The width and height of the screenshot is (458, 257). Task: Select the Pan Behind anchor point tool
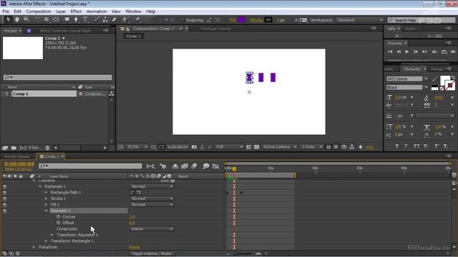click(56, 19)
